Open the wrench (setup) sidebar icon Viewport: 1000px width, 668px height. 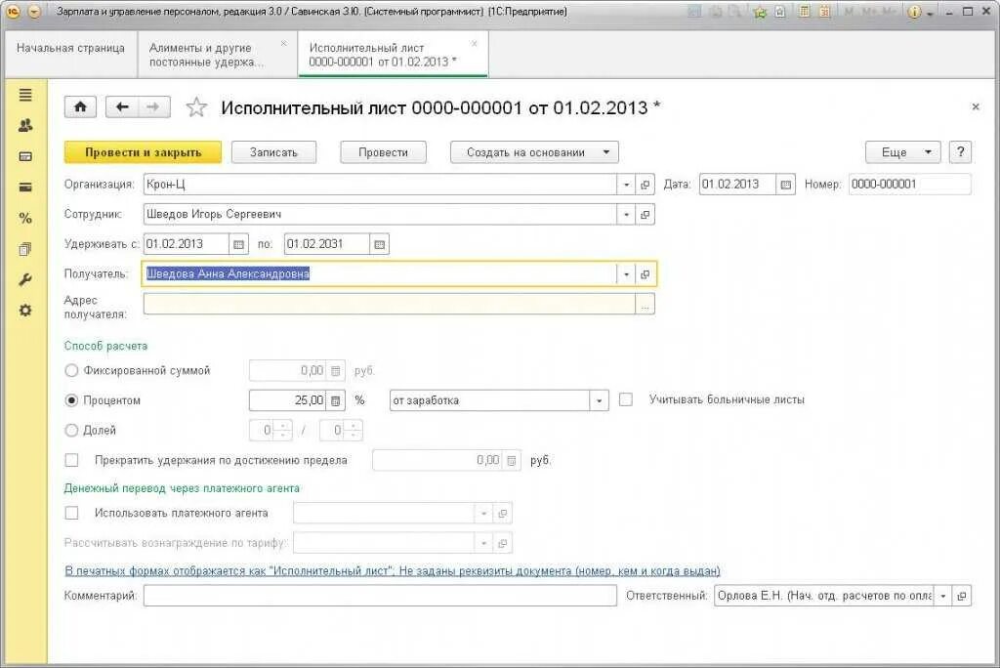25,279
